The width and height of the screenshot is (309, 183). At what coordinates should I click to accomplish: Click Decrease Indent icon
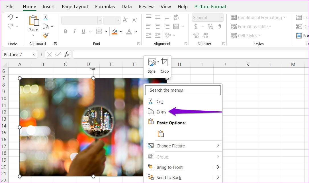[x=149, y=36]
